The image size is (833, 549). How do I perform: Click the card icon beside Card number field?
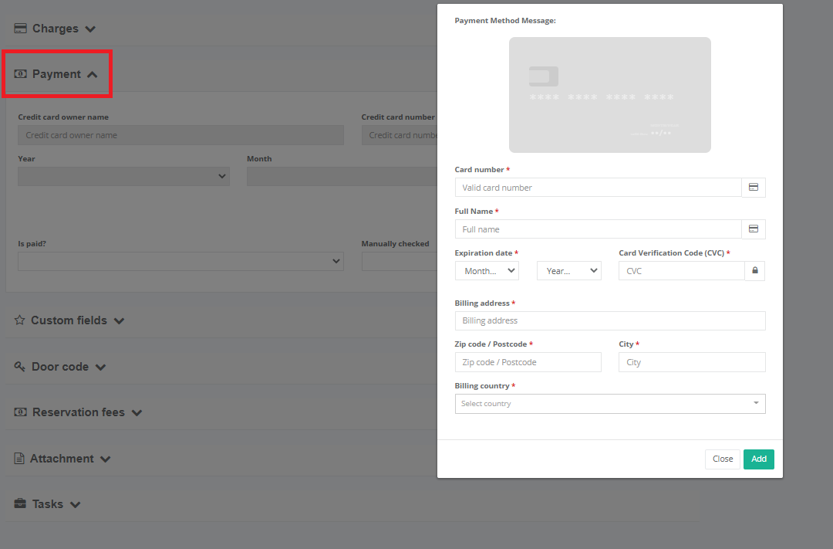(x=754, y=188)
